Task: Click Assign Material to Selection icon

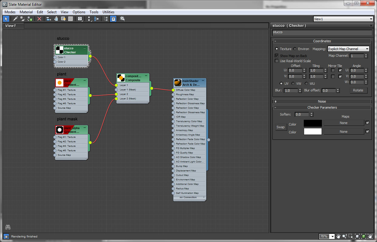Action: pos(30,19)
